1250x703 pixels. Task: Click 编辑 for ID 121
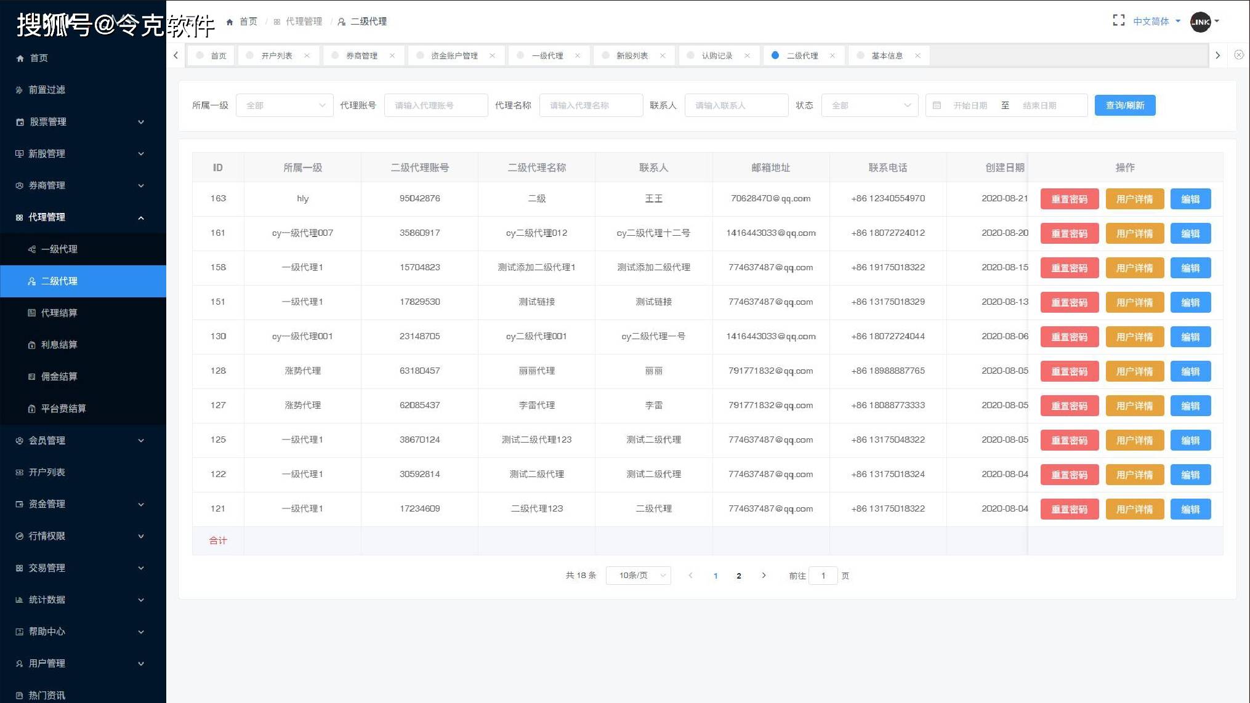pos(1190,509)
